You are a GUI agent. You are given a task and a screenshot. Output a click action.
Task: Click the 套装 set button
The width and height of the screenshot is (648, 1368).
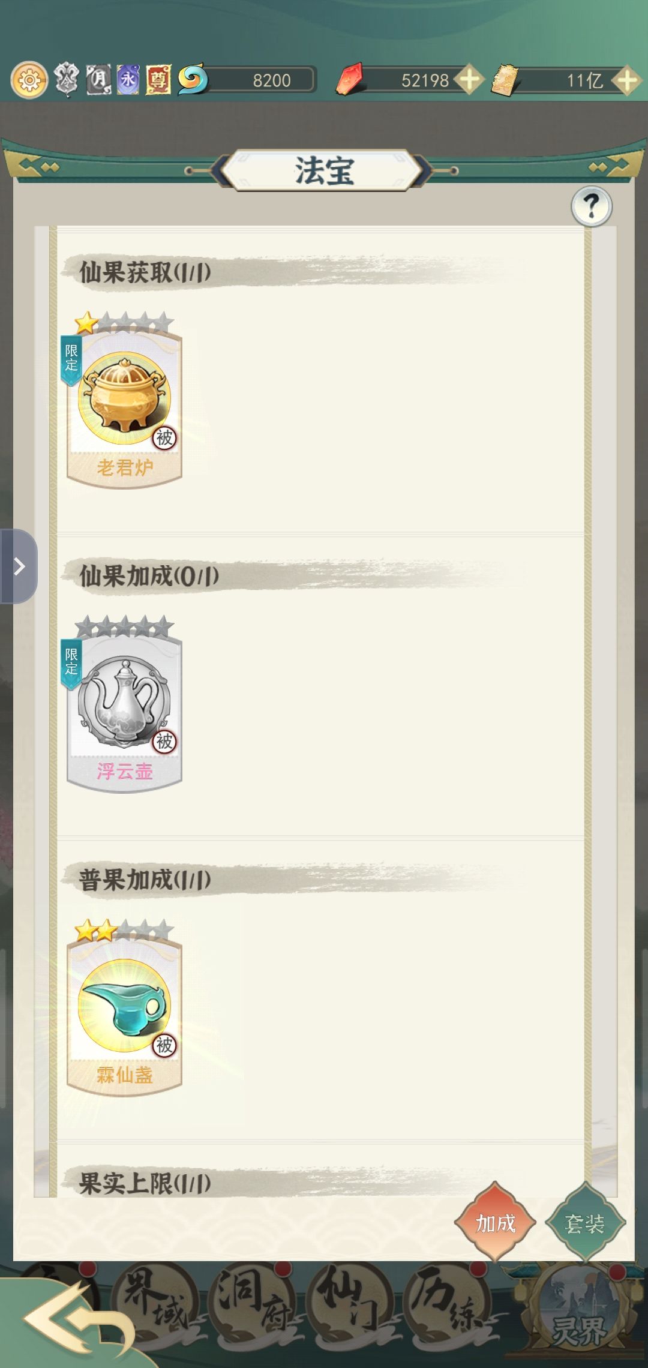585,1223
